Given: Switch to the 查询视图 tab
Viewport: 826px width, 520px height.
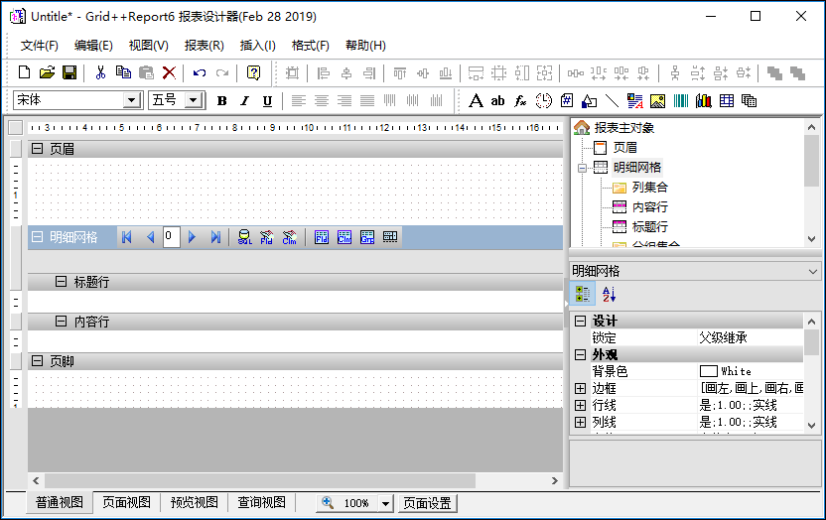Looking at the screenshot, I should [261, 502].
